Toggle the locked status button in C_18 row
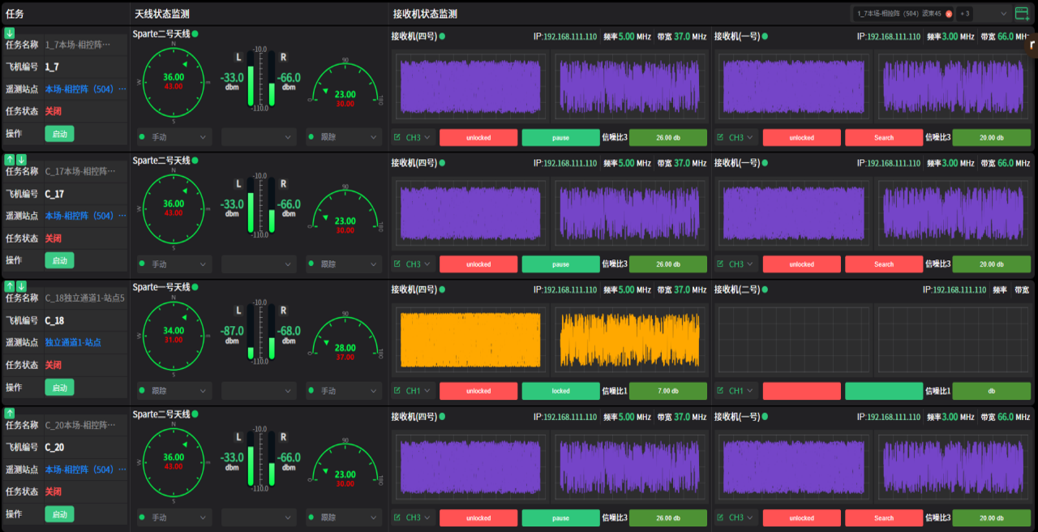1038x532 pixels. point(560,391)
